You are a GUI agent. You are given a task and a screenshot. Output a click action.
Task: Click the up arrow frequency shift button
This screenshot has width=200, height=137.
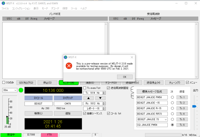[x=88, y=98]
